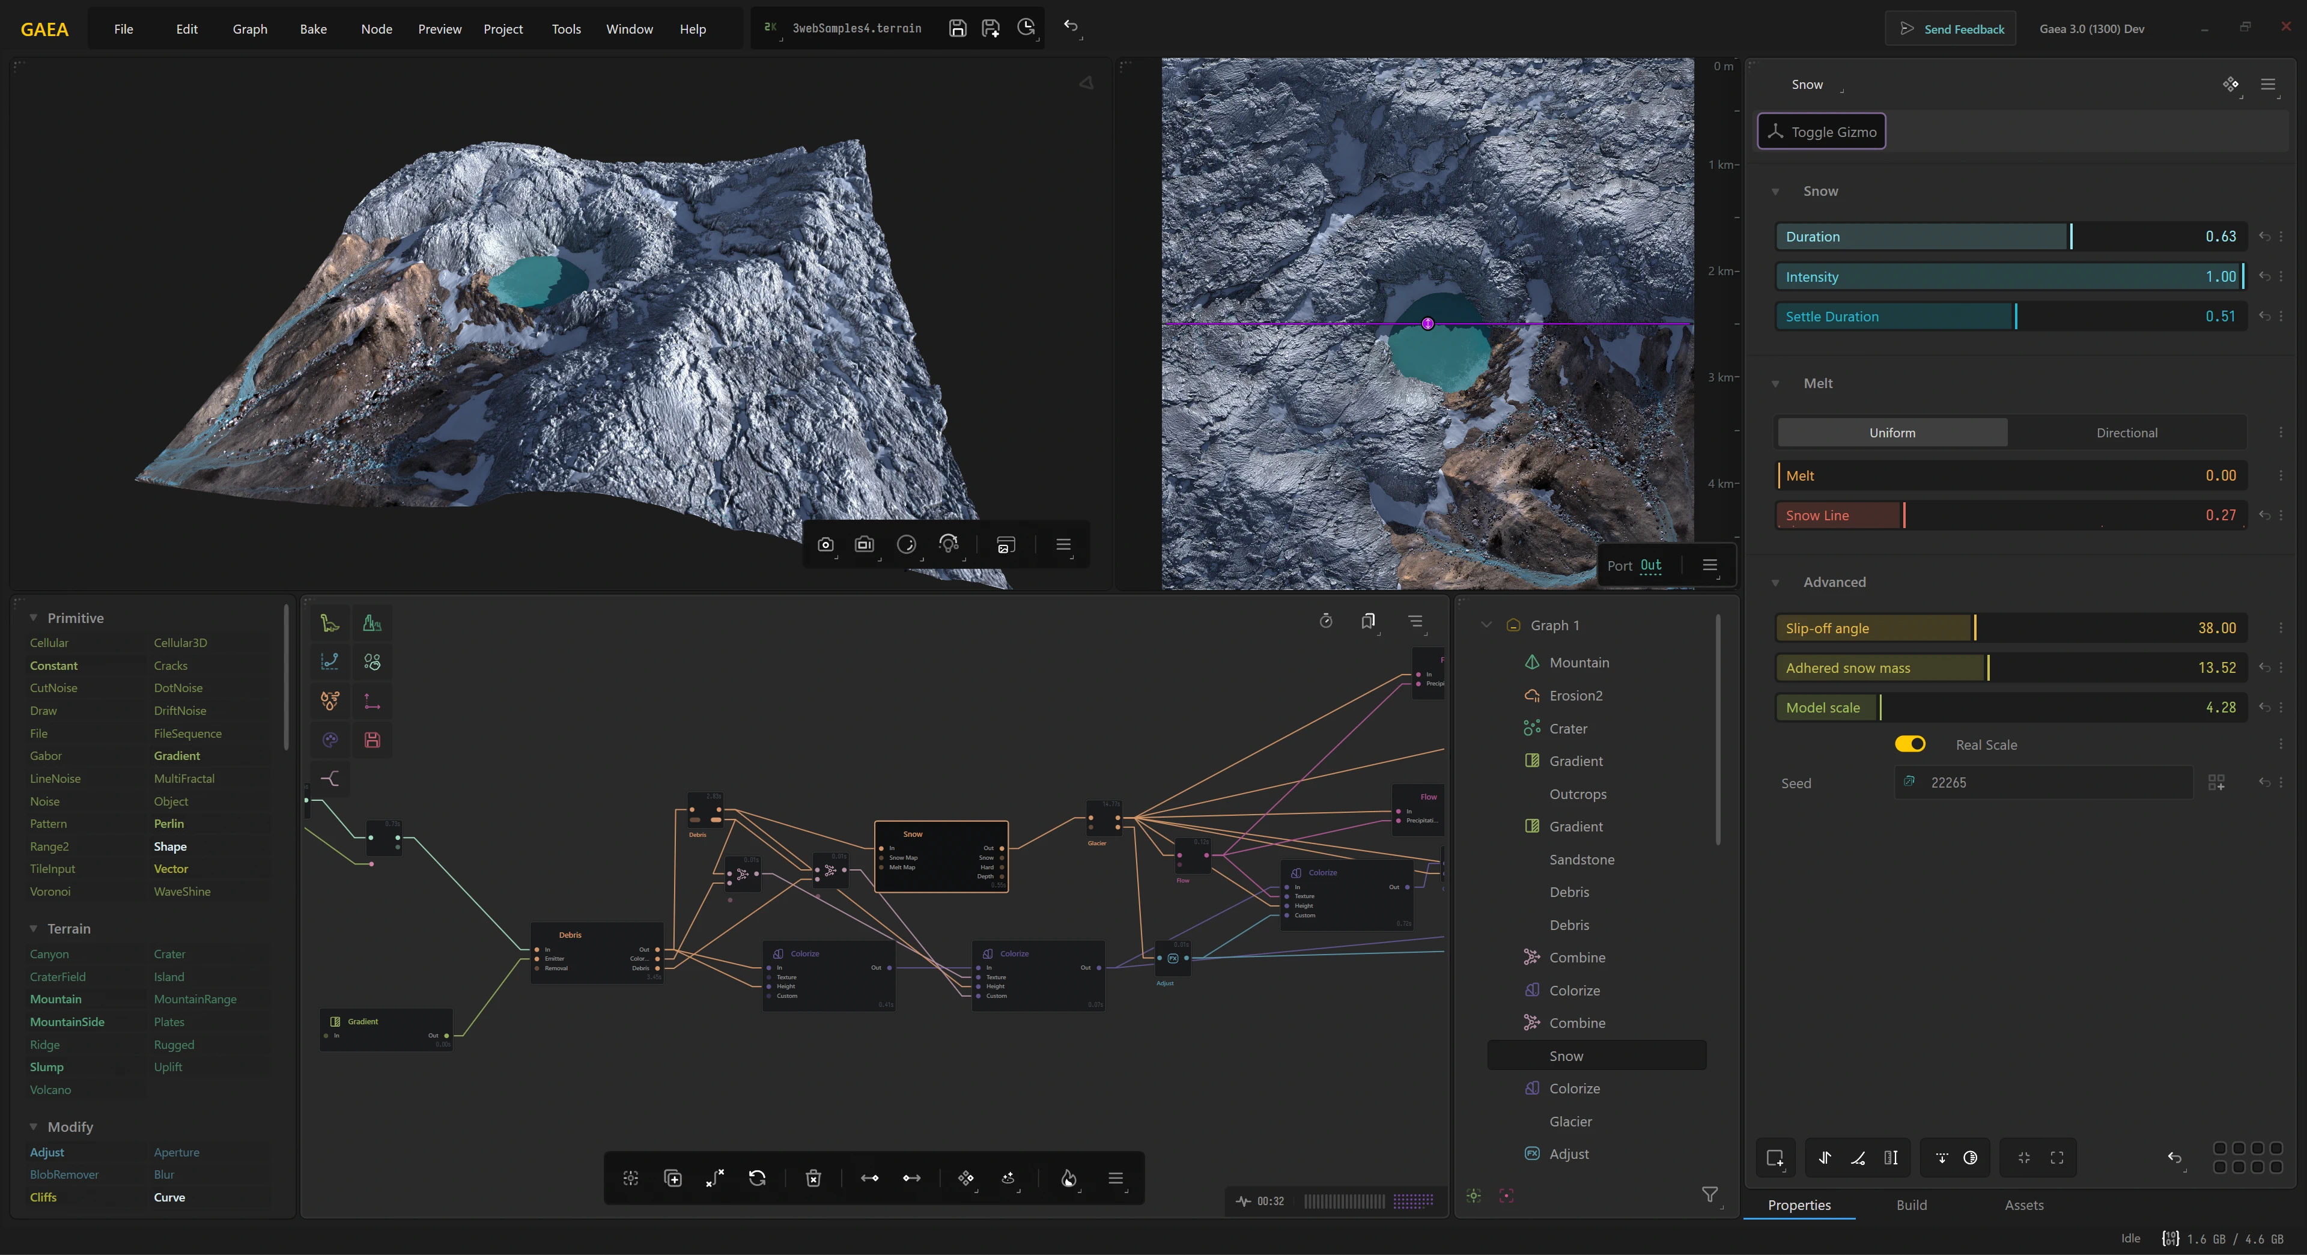Click the red floppy disk output icon
The height and width of the screenshot is (1255, 2307).
click(372, 740)
